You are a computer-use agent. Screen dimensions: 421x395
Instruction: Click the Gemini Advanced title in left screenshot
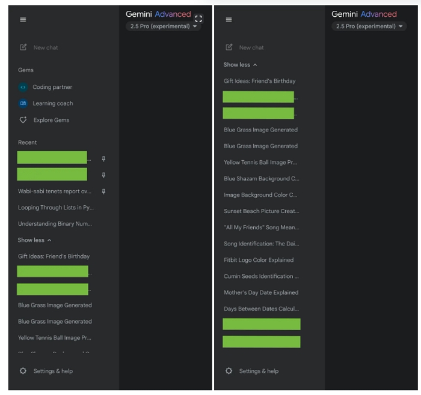[158, 14]
